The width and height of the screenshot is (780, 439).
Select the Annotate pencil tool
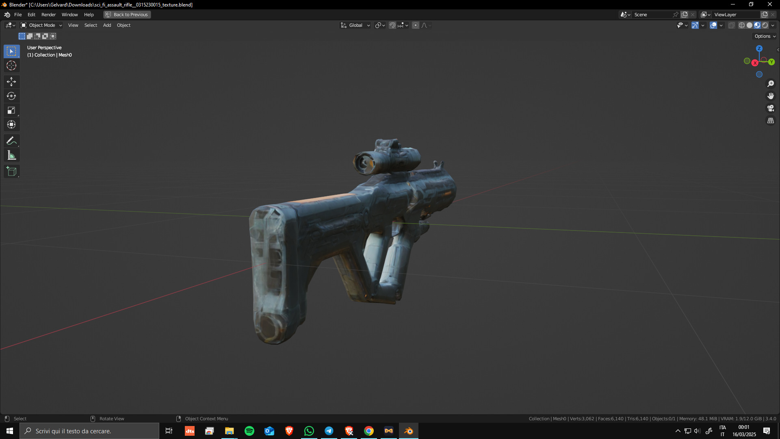[x=11, y=141]
